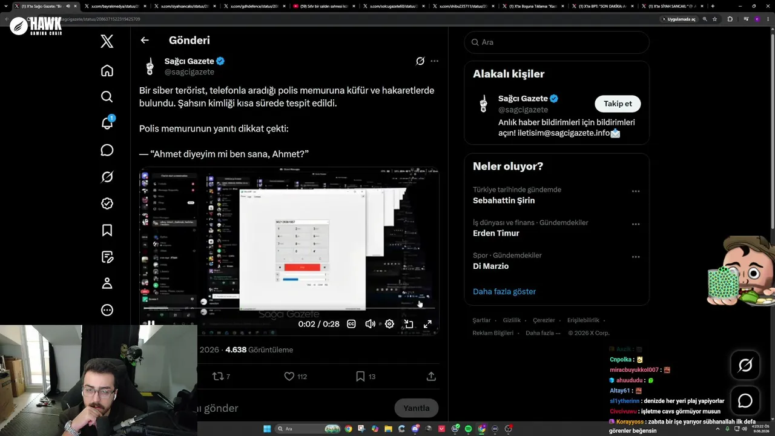The width and height of the screenshot is (775, 436).
Task: Open Grok from the left sidebar
Action: (107, 177)
